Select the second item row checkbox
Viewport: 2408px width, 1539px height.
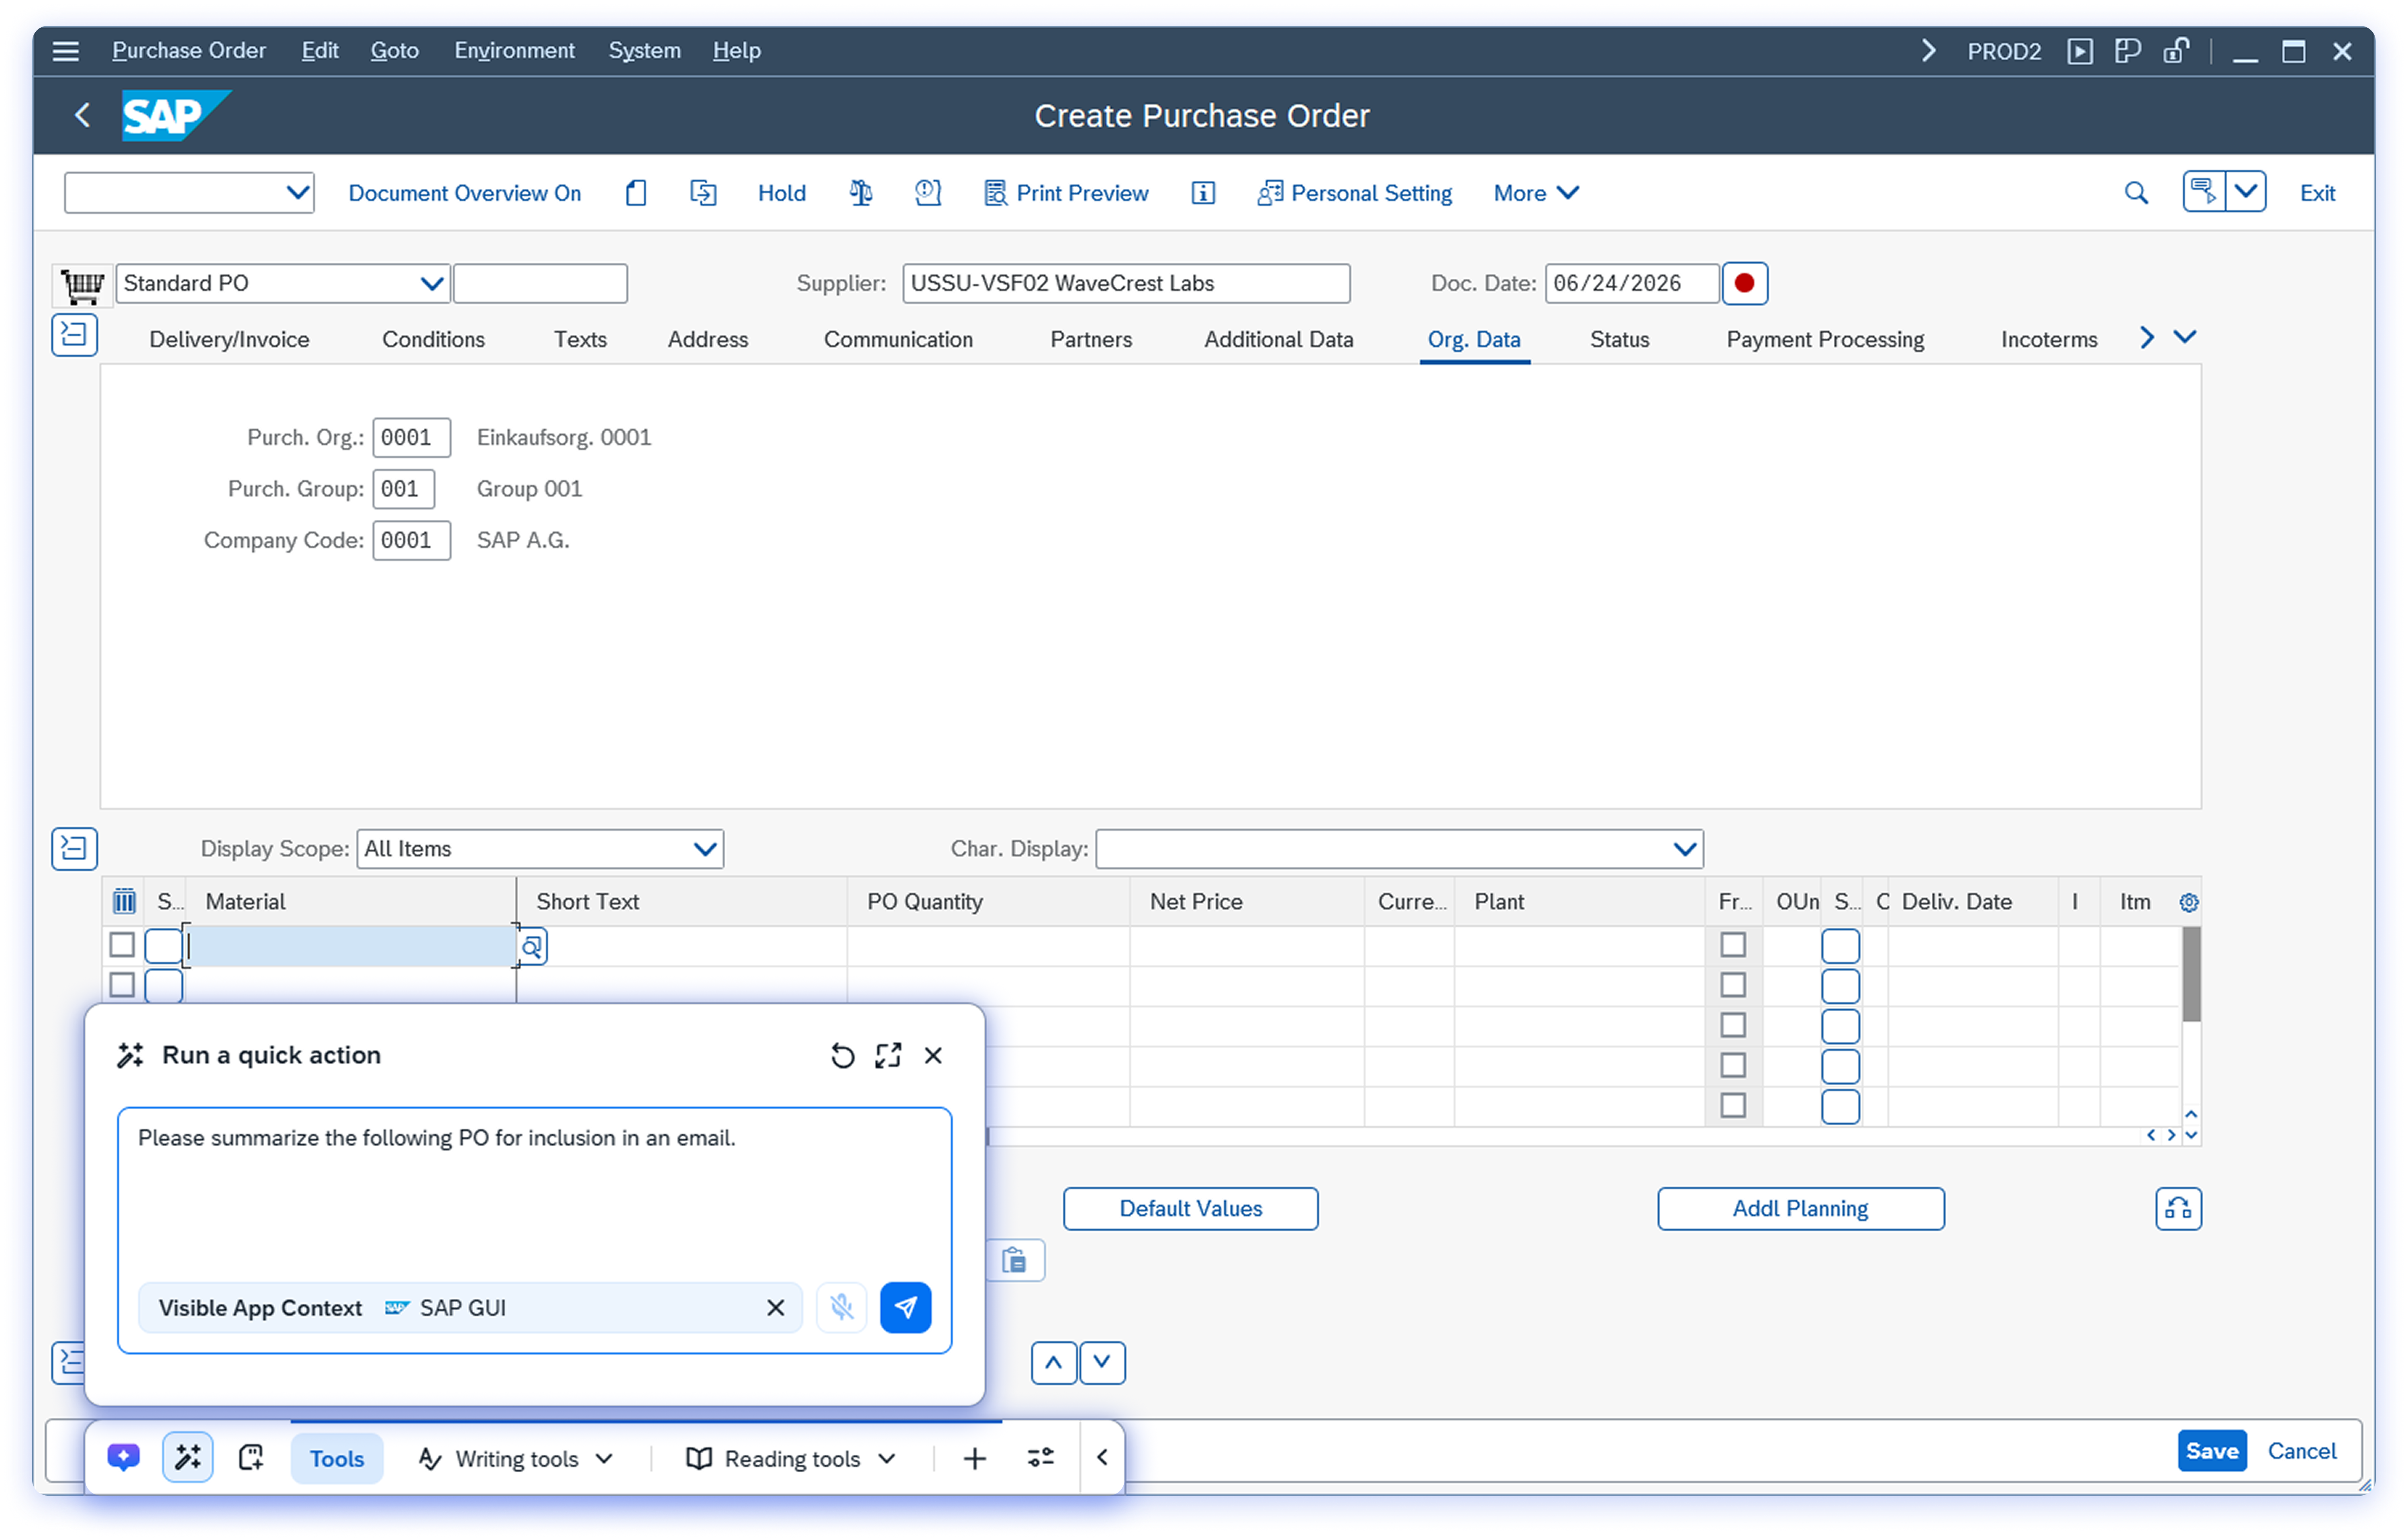click(122, 985)
